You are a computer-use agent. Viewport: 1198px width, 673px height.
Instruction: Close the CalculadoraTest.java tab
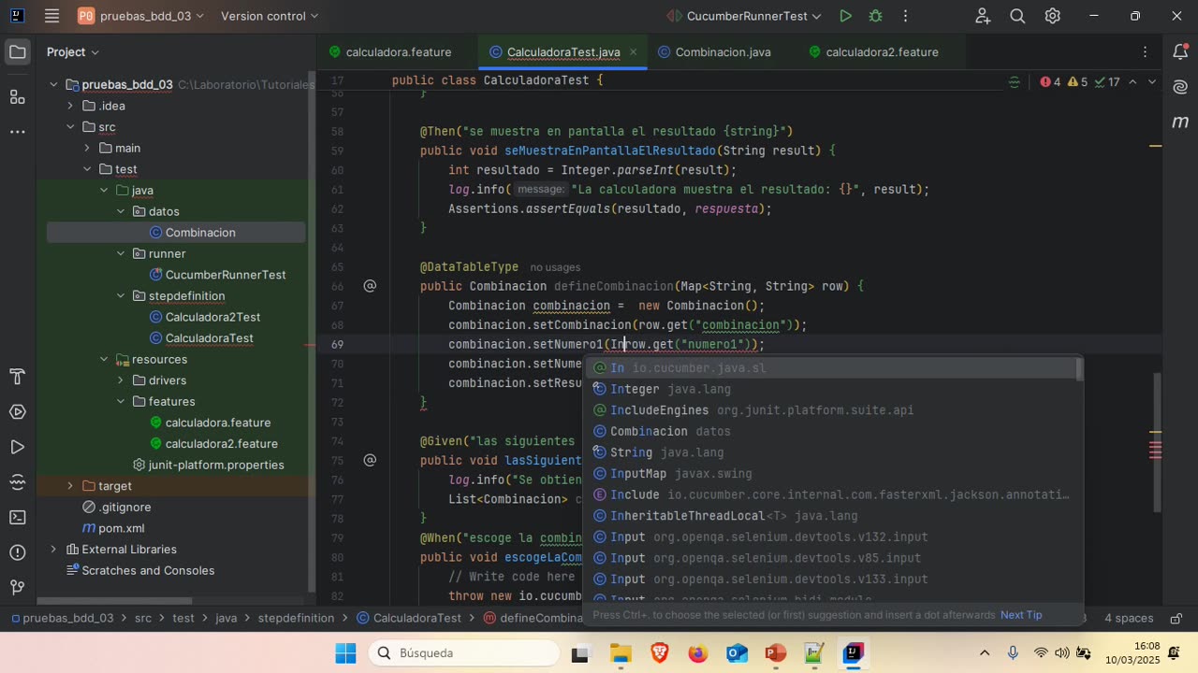tap(634, 52)
